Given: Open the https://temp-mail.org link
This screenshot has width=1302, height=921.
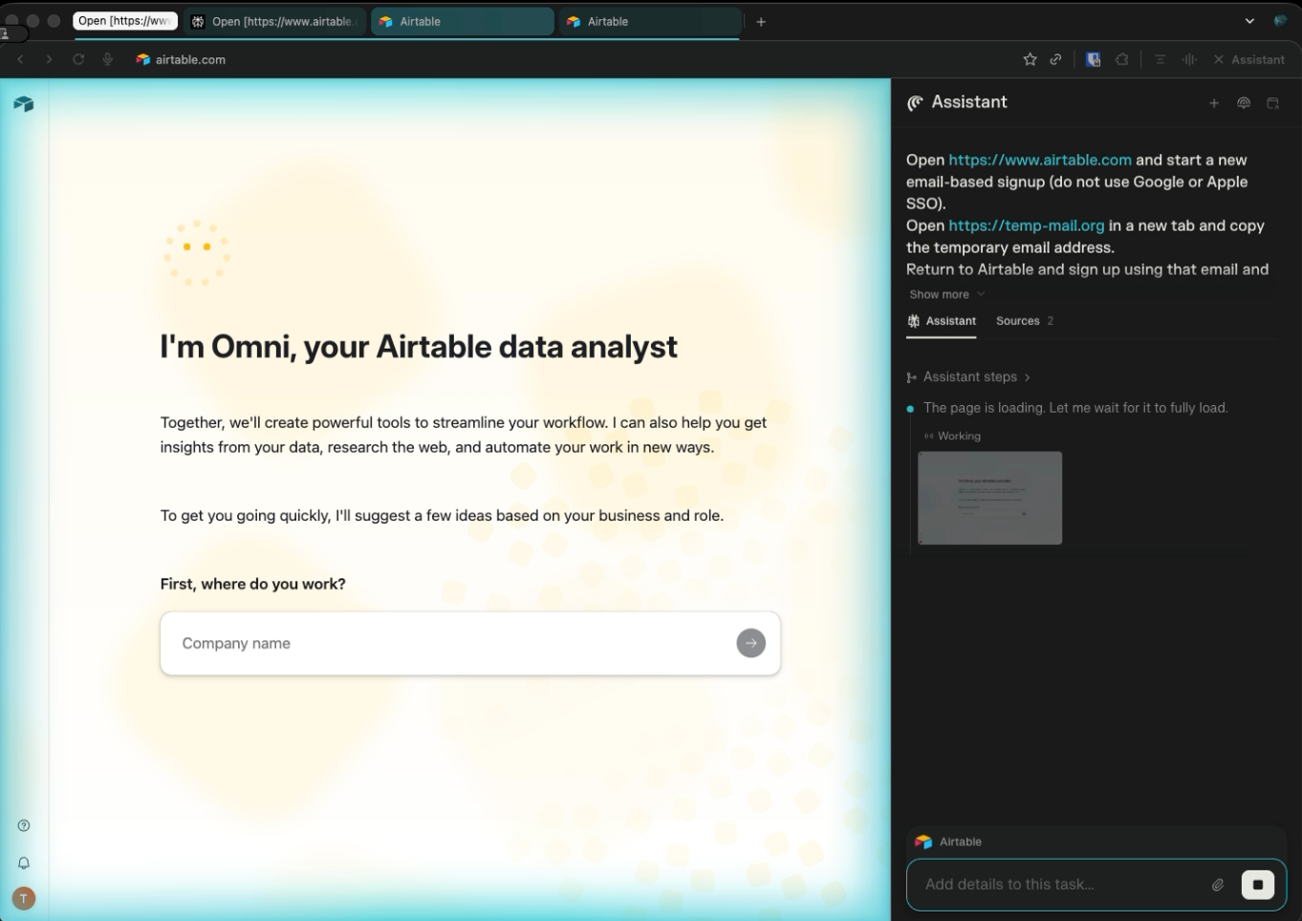Looking at the screenshot, I should point(1026,225).
